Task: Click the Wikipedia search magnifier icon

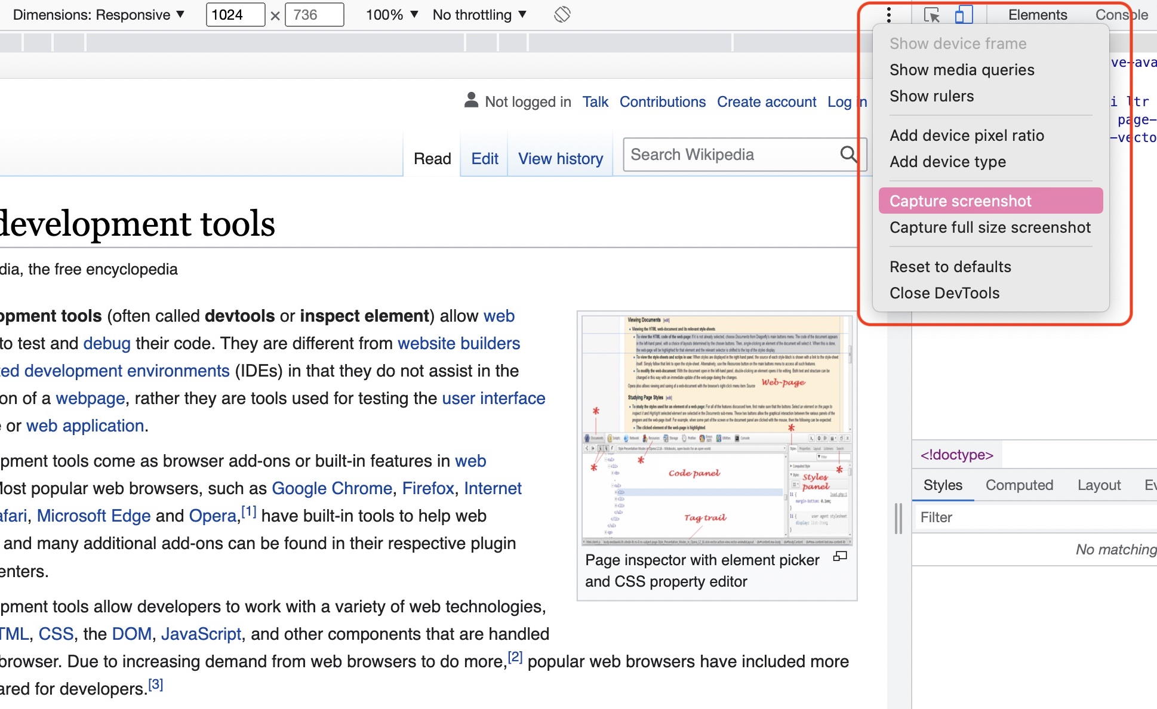Action: pos(848,155)
